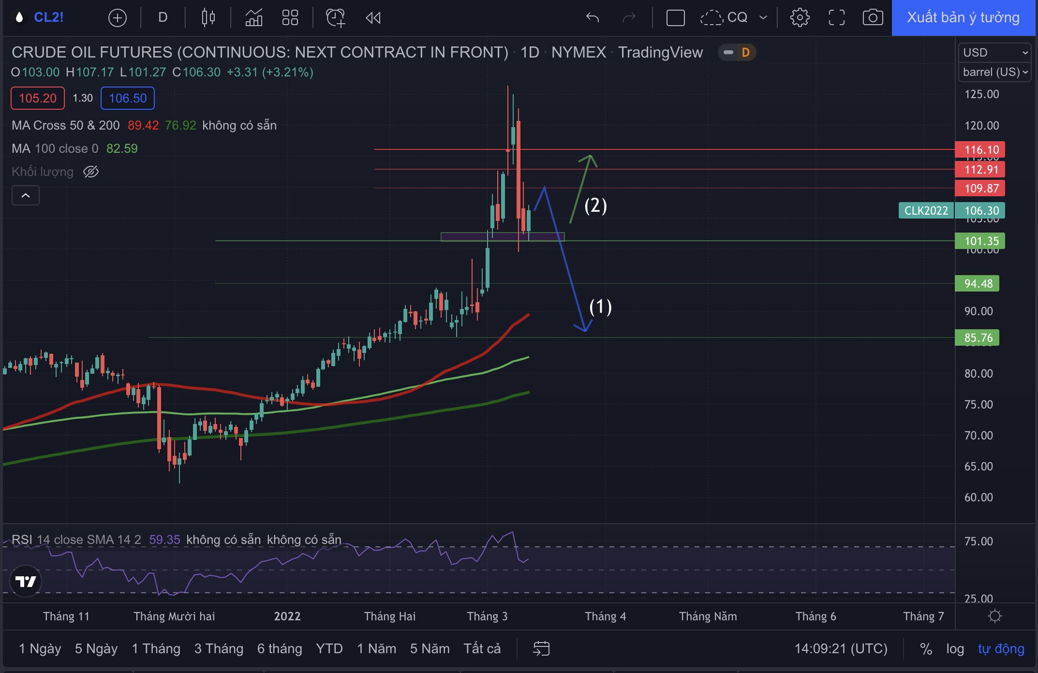Select the MA 100 close indicator legend
The image size is (1038, 673).
(x=55, y=148)
